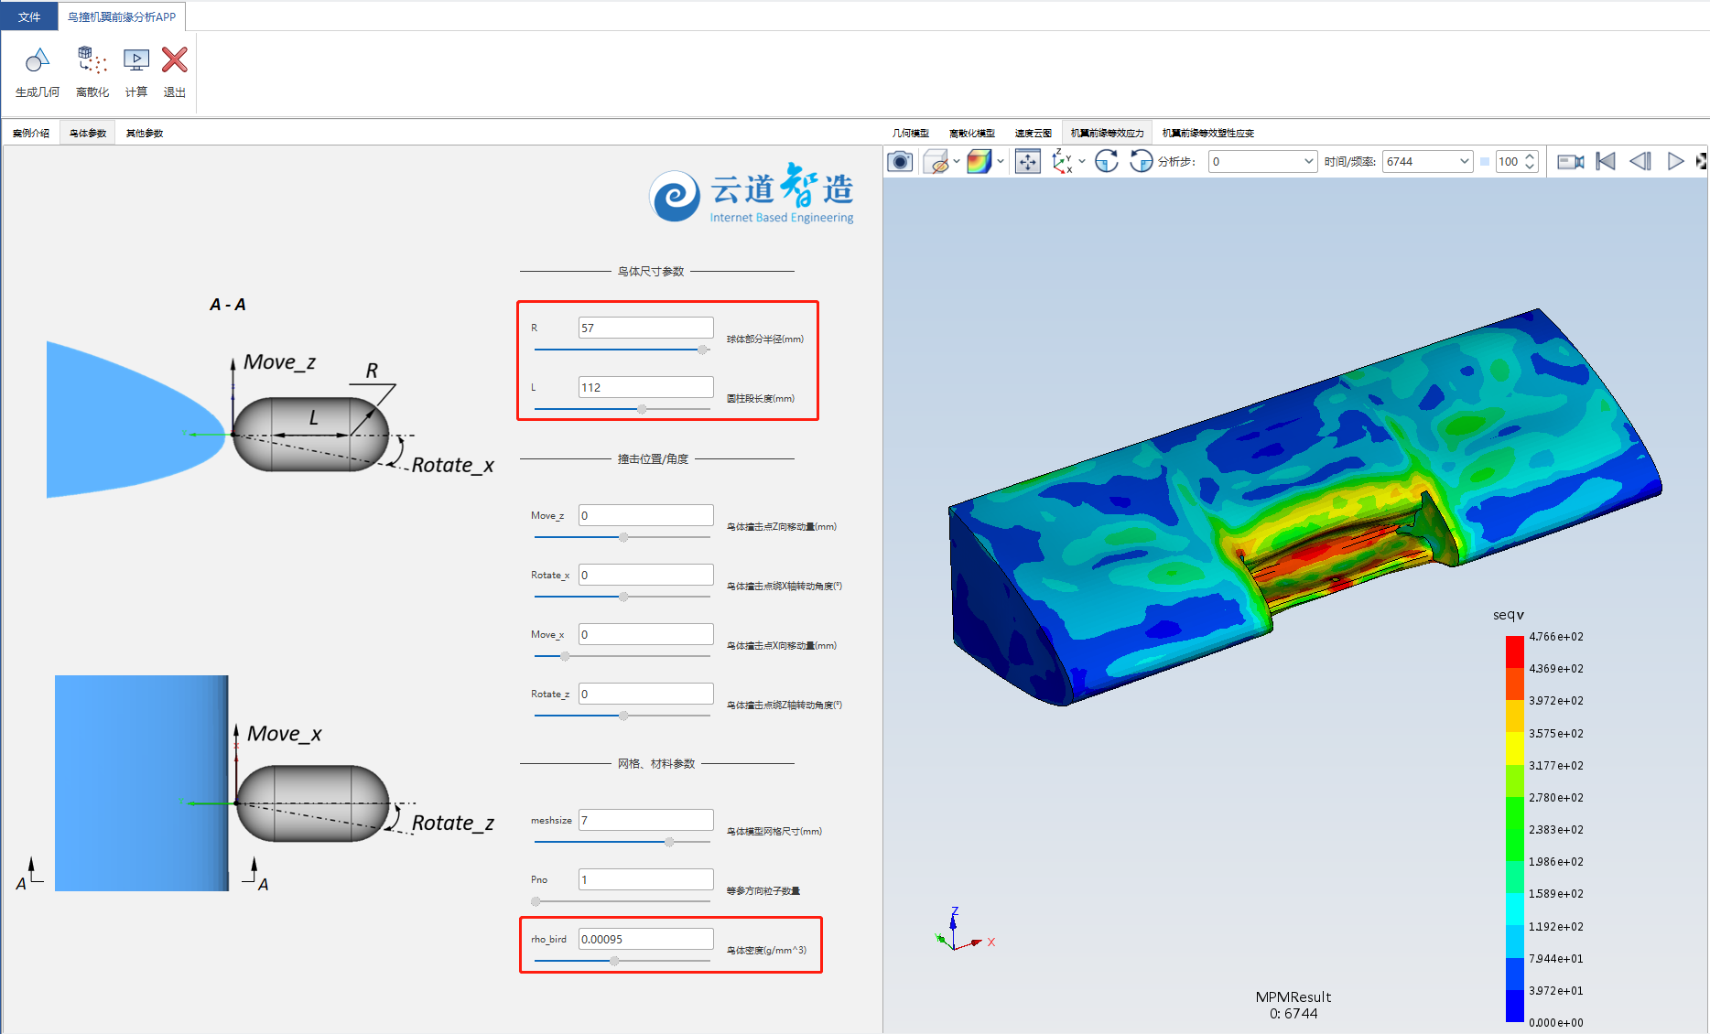Click the red 退出 exit icon
The width and height of the screenshot is (1710, 1034).
(x=174, y=60)
